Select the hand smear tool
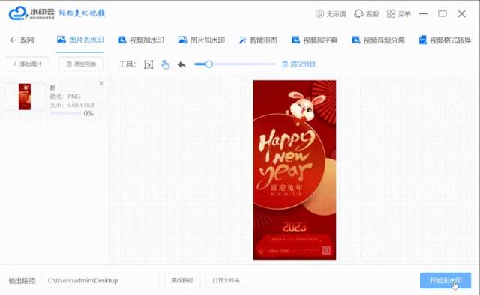Screen dimensions: 480x295 click(x=165, y=64)
